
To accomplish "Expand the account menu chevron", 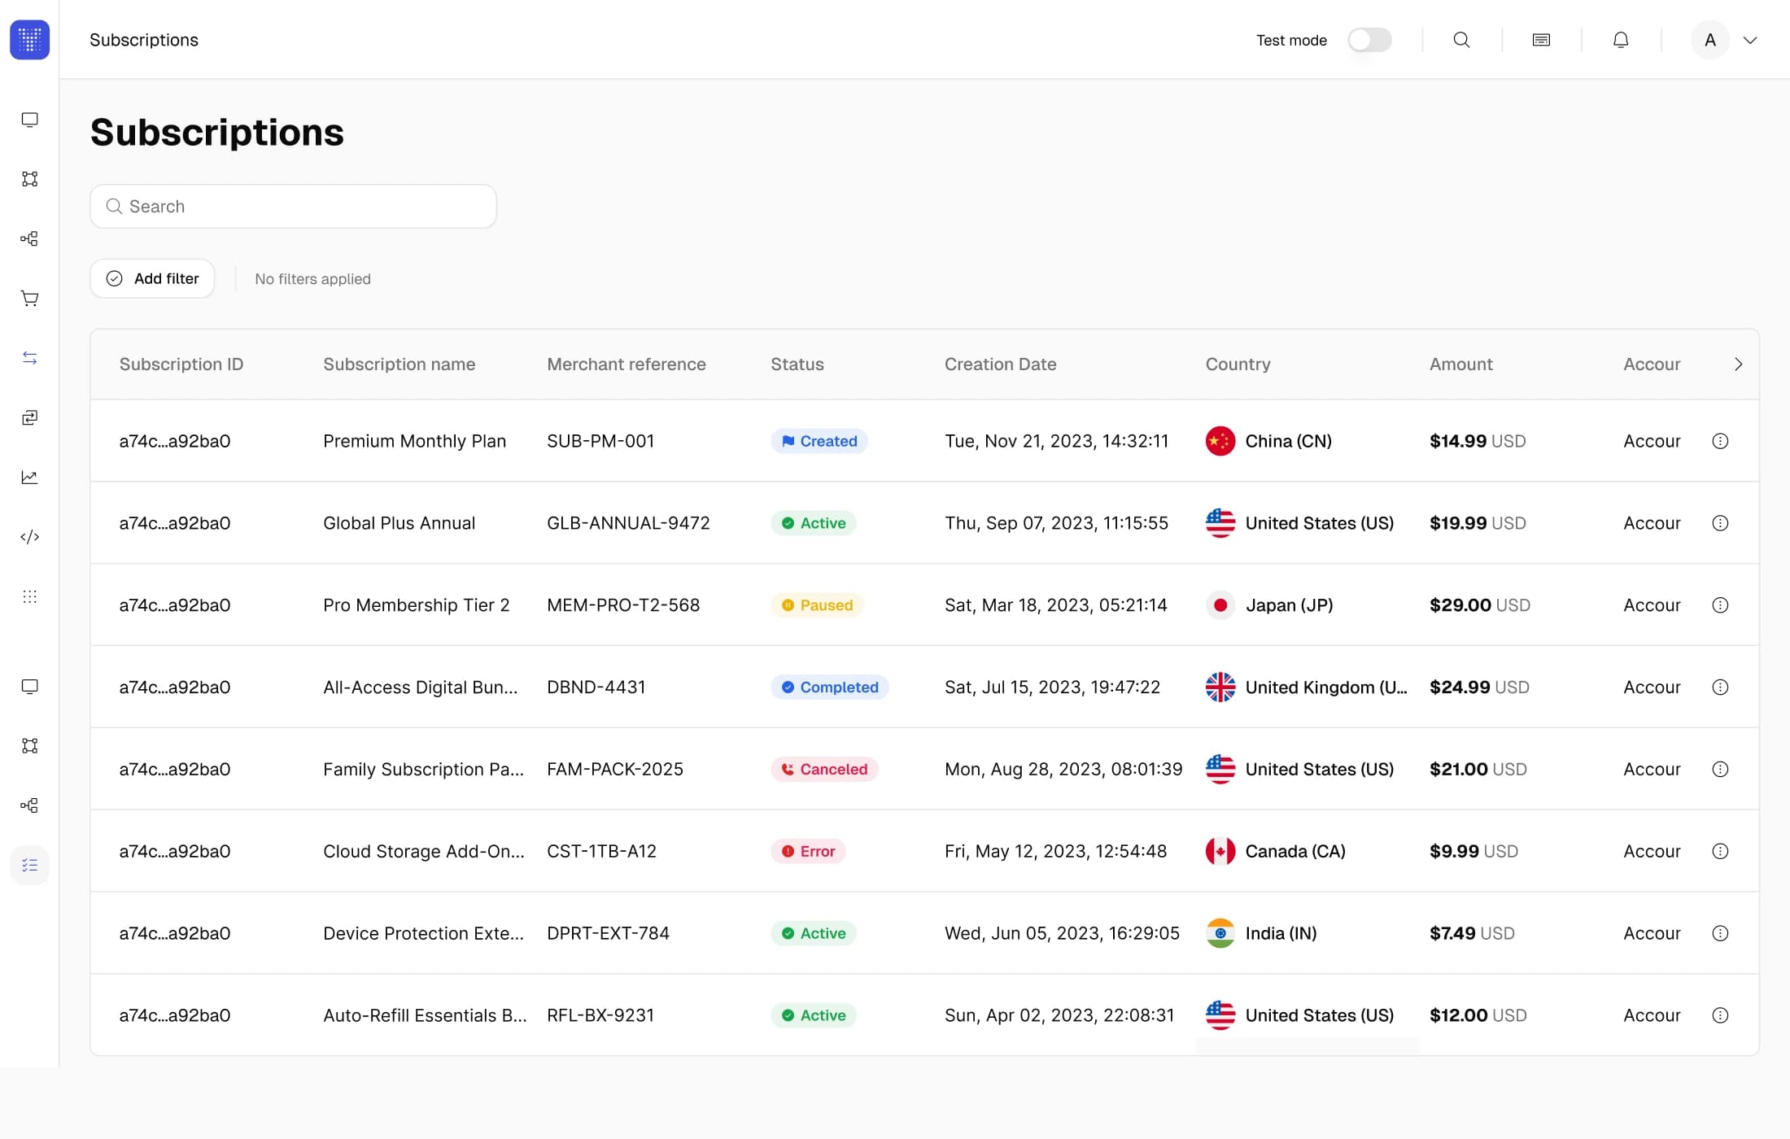I will click(x=1750, y=40).
